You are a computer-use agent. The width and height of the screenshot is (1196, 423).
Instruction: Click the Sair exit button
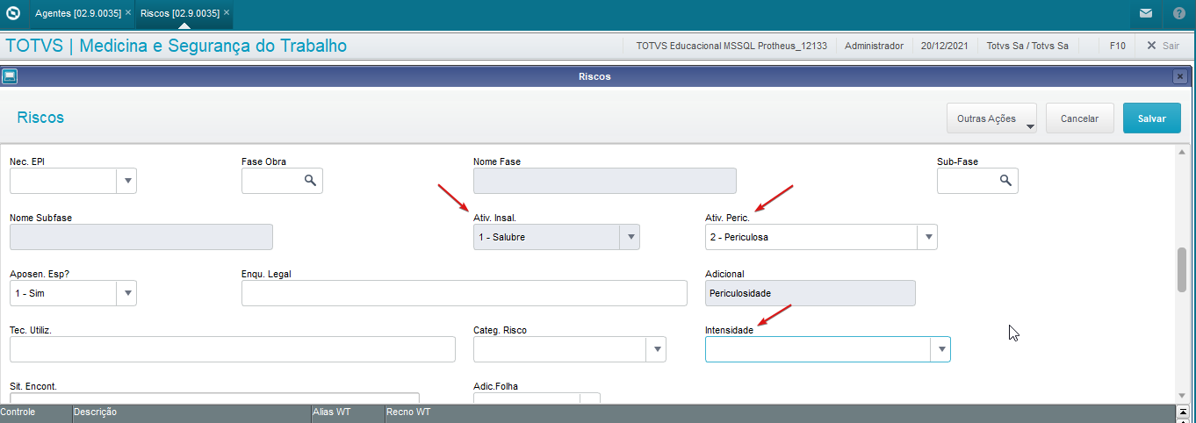pos(1164,45)
